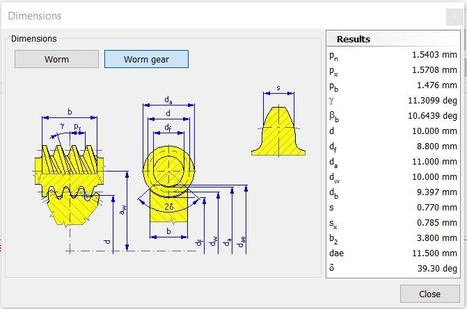Select the 3.800 mm face width value
The width and height of the screenshot is (467, 309).
pos(436,238)
